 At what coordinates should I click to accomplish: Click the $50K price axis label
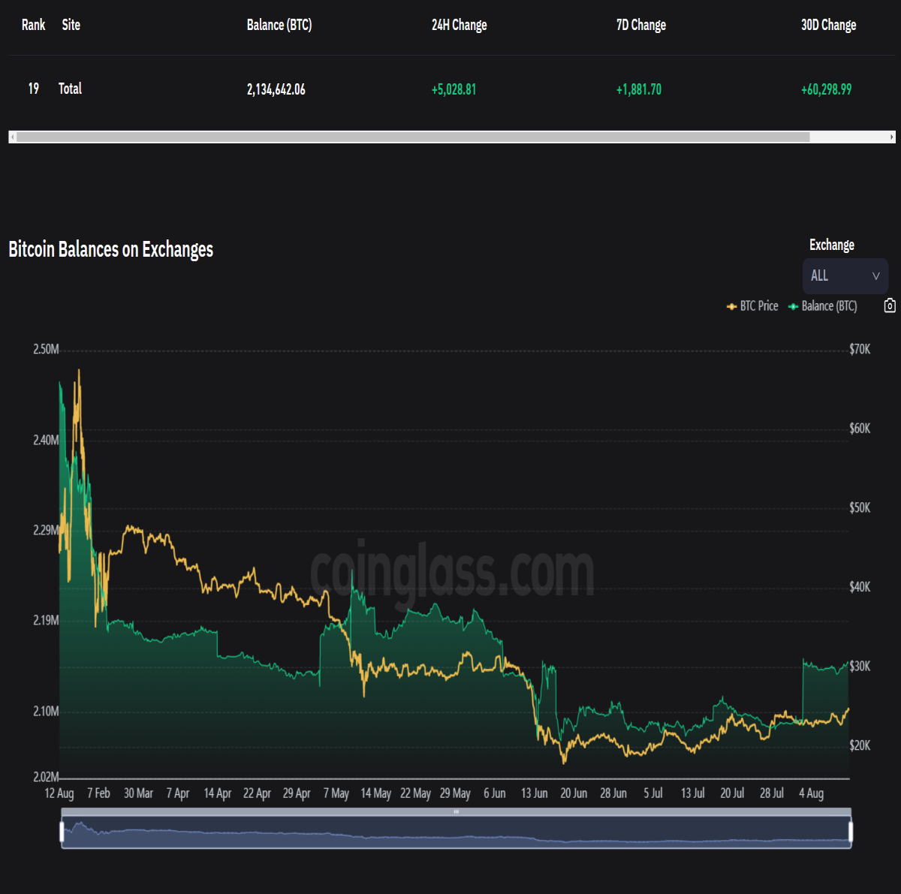pos(860,507)
